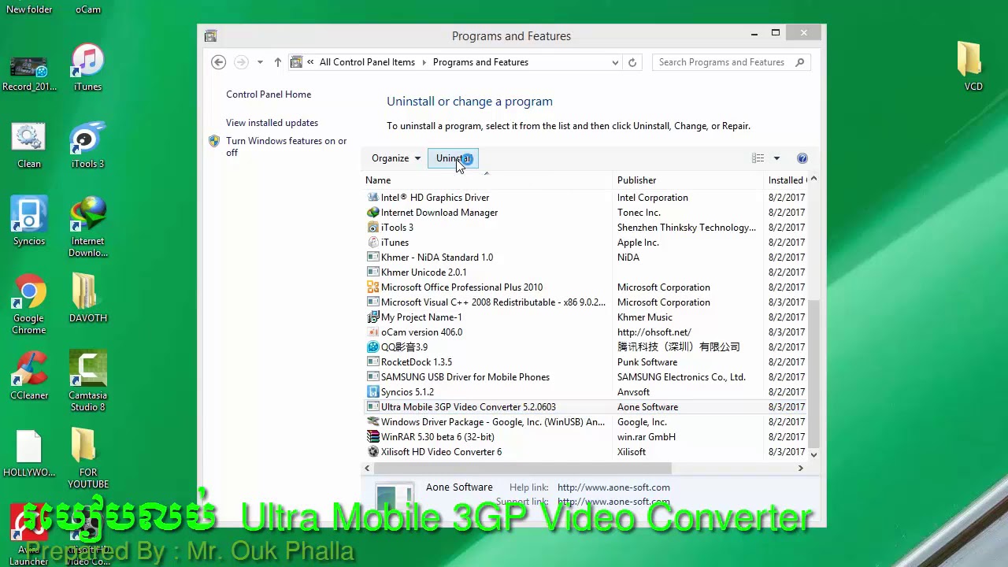The height and width of the screenshot is (567, 1008).
Task: Select the FOR YOUTUBE folder icon
Action: [87, 458]
